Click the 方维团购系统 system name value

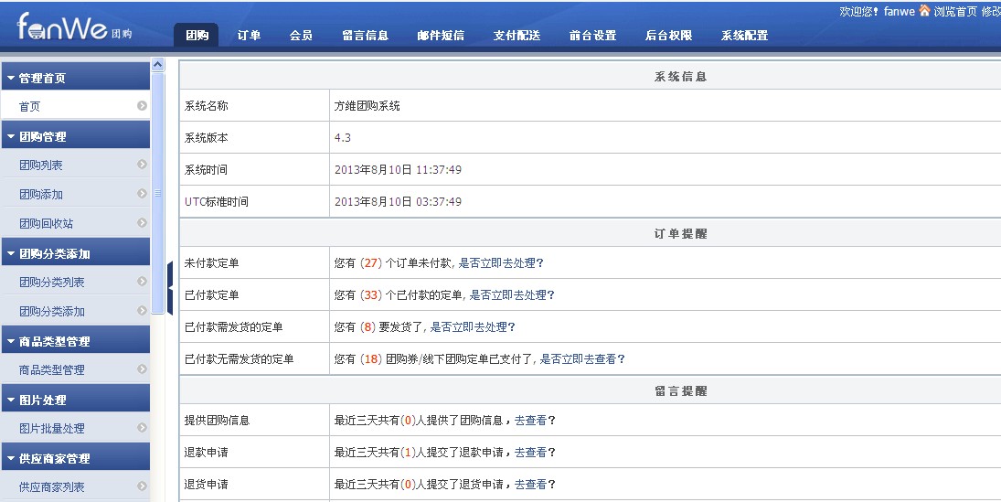click(x=367, y=106)
